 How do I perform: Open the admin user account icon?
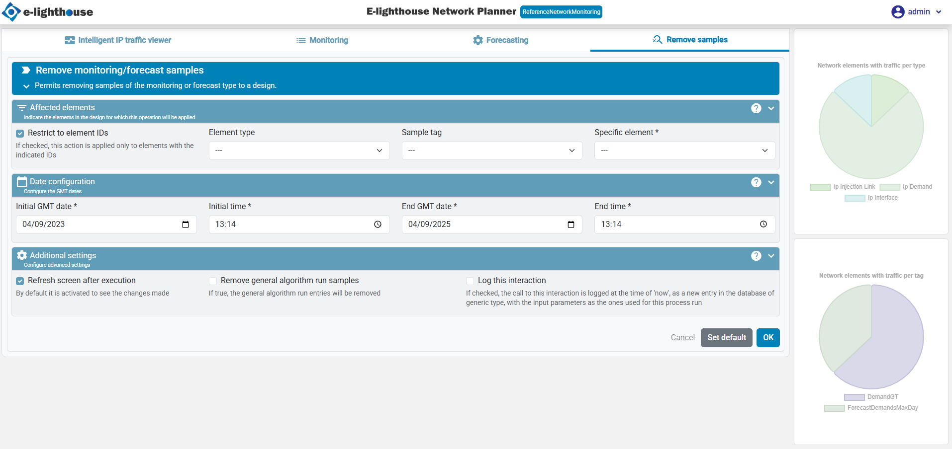coord(897,12)
